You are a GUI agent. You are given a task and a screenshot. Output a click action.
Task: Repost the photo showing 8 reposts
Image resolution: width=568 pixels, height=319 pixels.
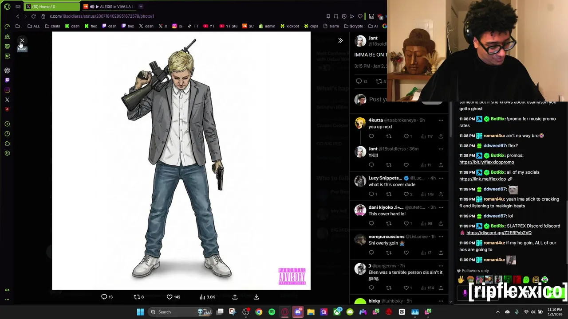[x=139, y=297]
